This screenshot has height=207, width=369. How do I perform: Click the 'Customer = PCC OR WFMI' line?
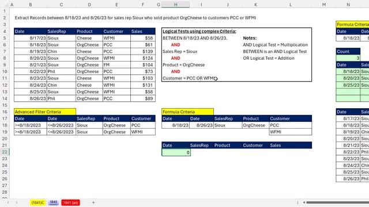point(189,78)
